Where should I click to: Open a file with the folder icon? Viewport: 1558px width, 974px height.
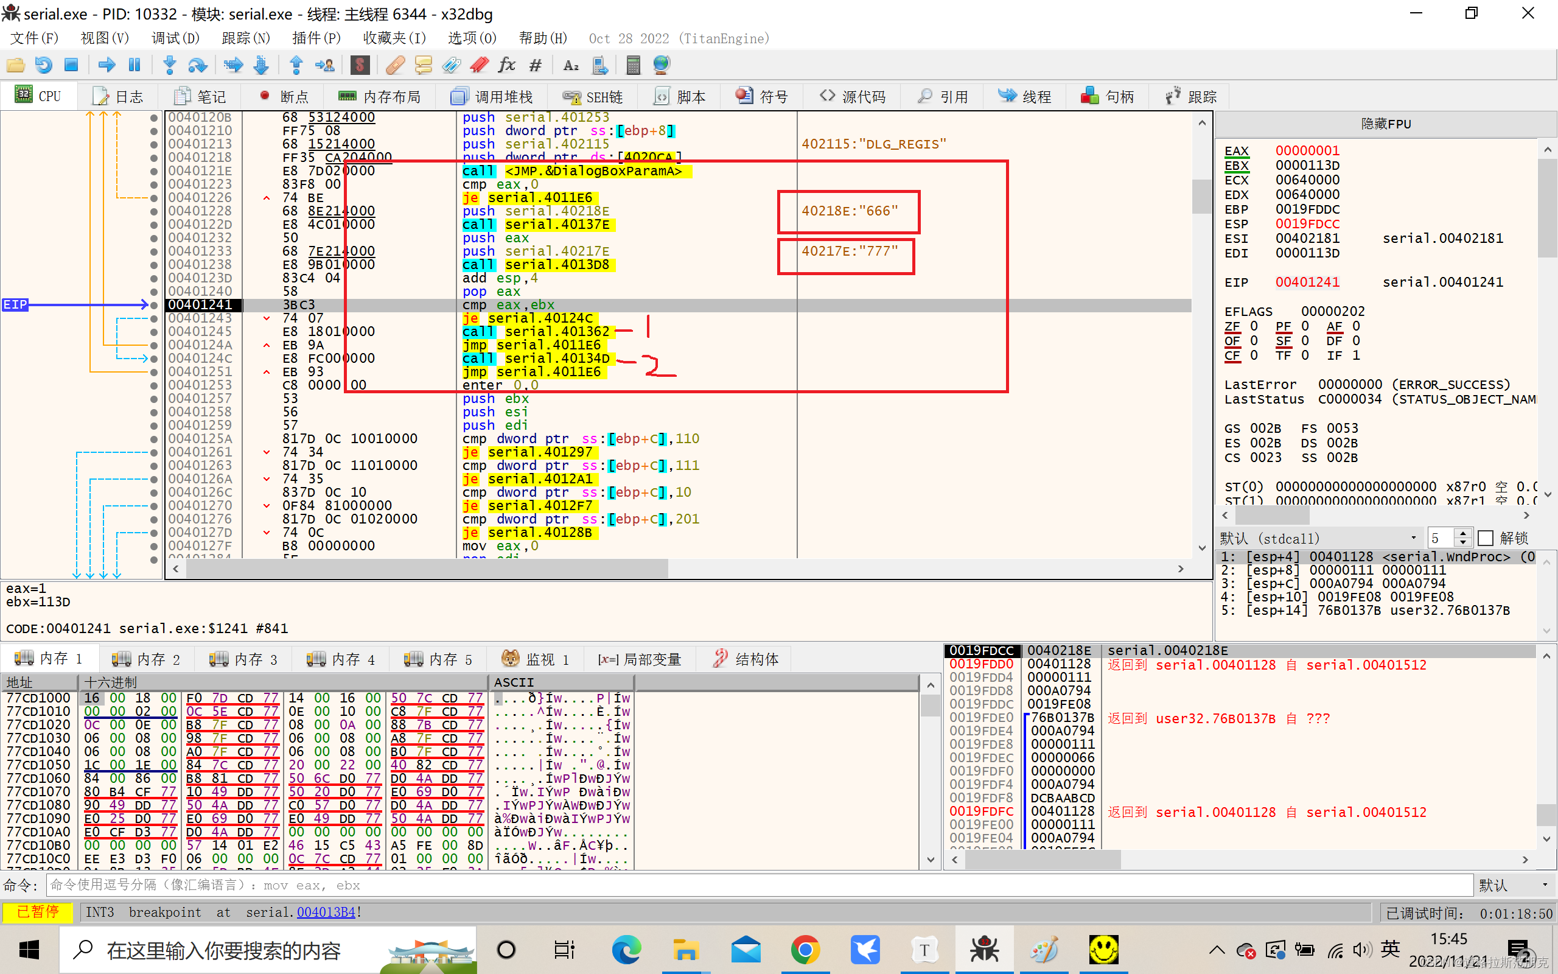pyautogui.click(x=15, y=65)
